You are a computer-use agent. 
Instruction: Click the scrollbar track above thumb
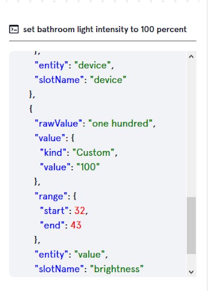point(191,129)
